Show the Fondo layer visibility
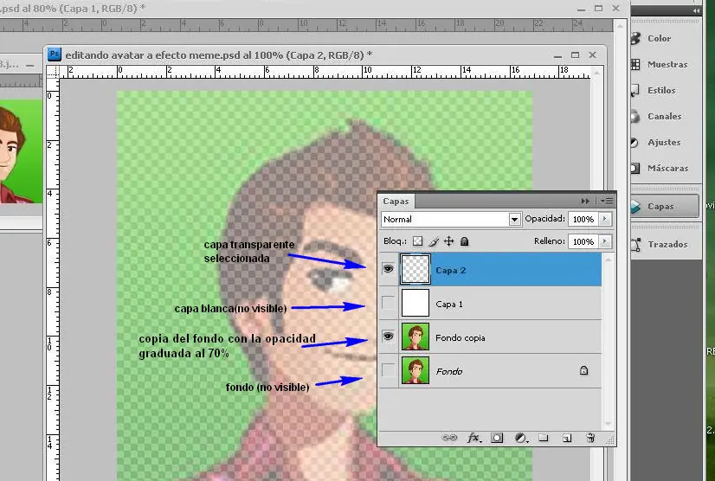715x481 pixels. tap(388, 370)
